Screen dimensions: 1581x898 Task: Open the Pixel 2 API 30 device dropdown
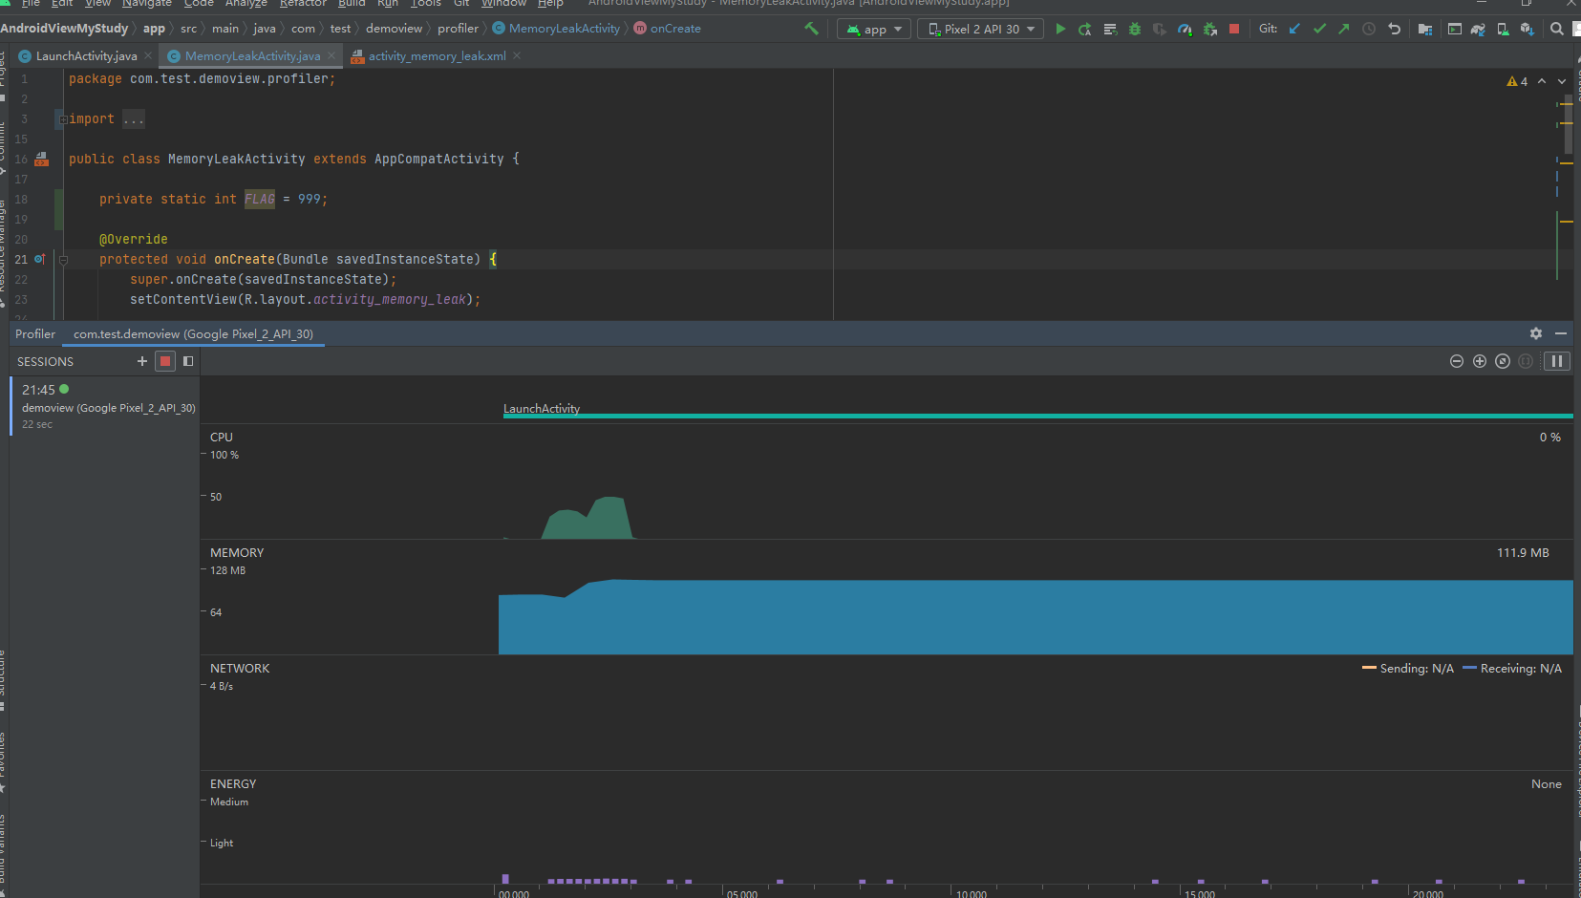(x=979, y=29)
